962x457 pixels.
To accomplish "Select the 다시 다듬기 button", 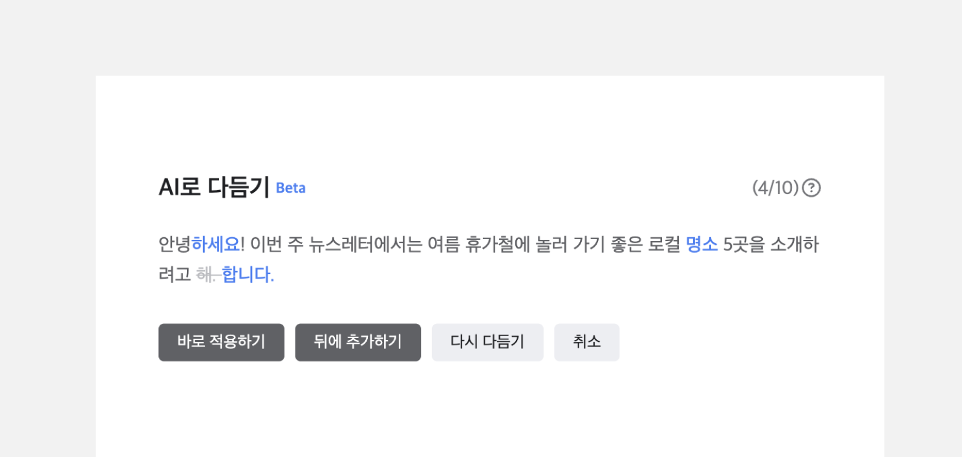I will tap(487, 342).
